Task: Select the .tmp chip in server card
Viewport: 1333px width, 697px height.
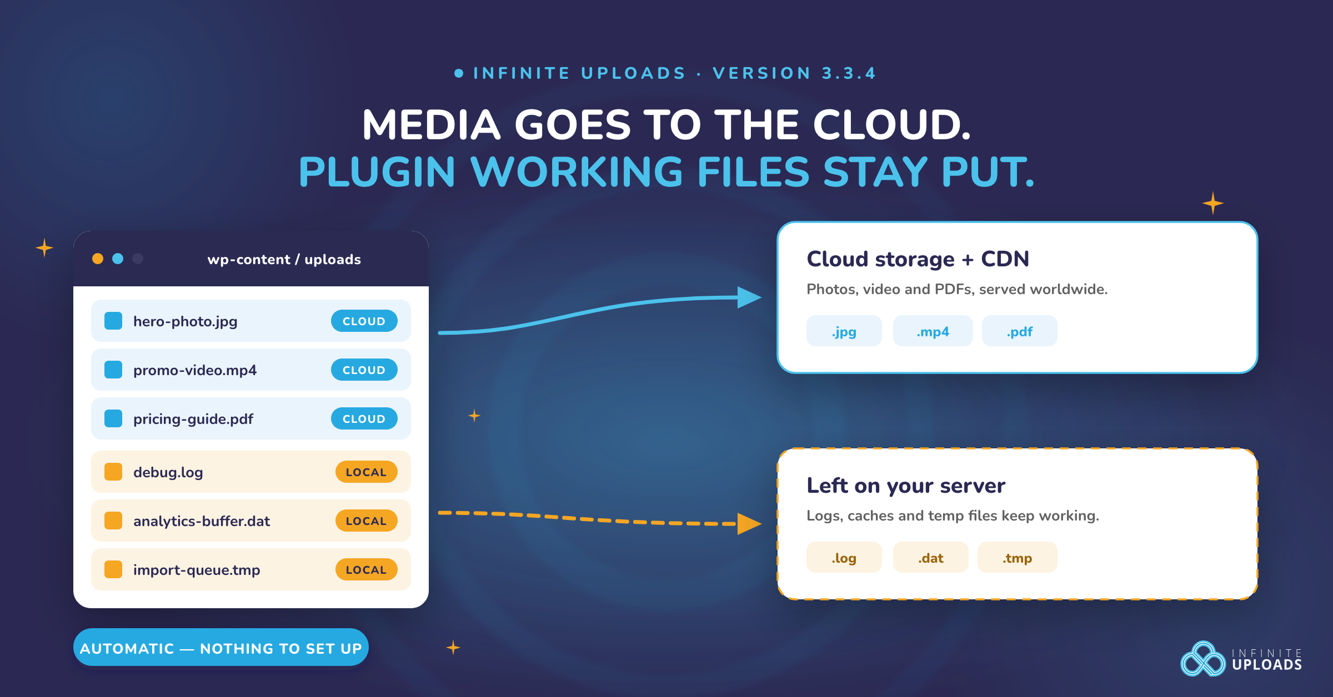Action: (1018, 557)
